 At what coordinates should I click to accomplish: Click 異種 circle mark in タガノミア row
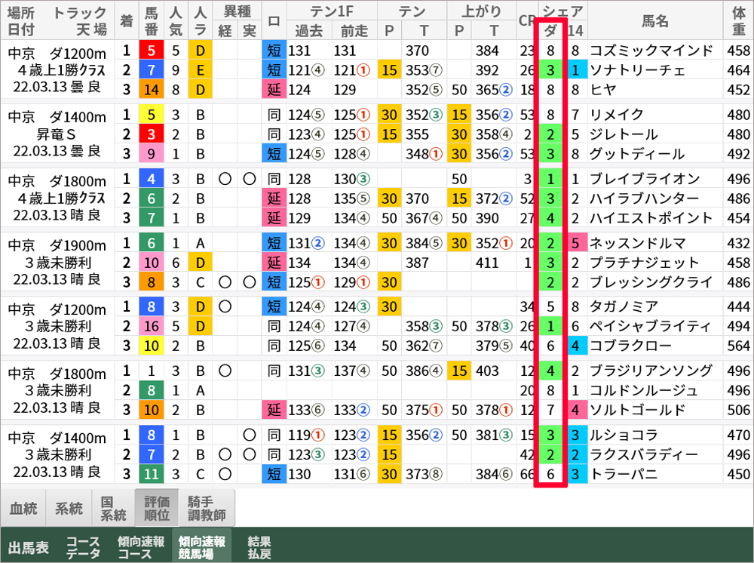pos(225,306)
